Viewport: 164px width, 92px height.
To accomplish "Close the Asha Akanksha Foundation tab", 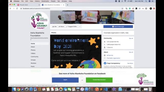I will (64, 5).
